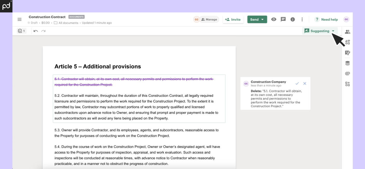Screen dimensions: 365x169
Task: Click the redo arrow icon
Action: pos(43,31)
